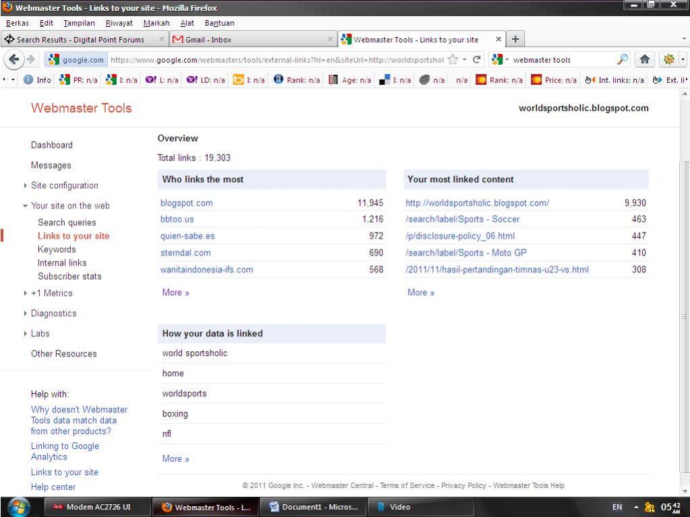Click the Alexa Rank item beside Age
Viewport: 690px width, 517px height.
pos(297,80)
